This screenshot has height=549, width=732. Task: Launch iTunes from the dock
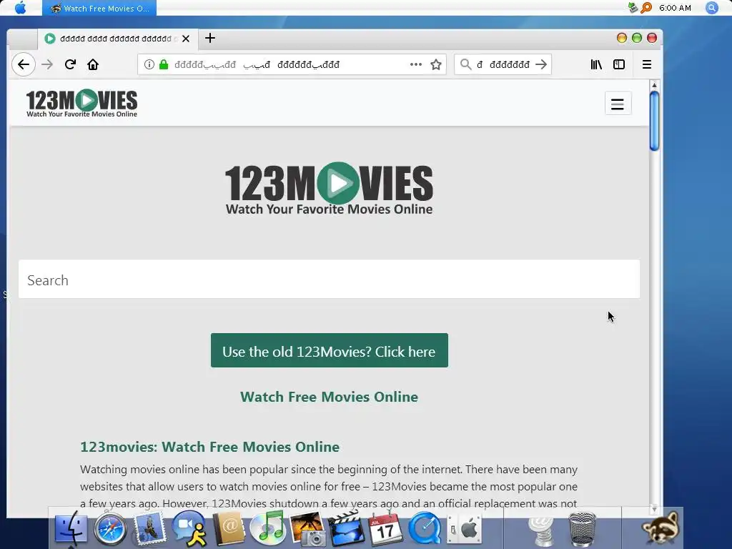268,528
